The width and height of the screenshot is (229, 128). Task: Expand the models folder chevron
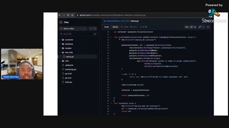click(x=60, y=48)
